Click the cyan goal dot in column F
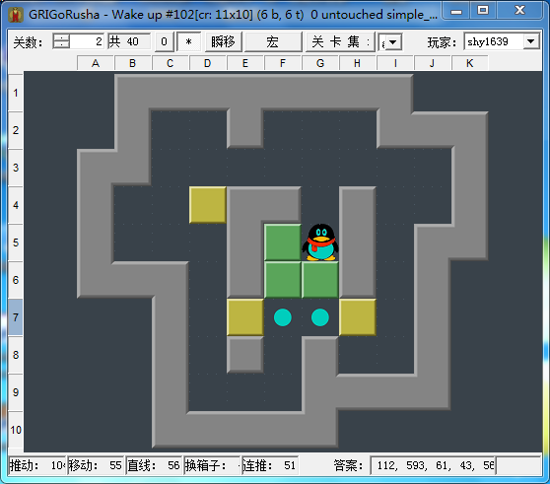Viewport: 550px width, 484px height. tap(283, 317)
